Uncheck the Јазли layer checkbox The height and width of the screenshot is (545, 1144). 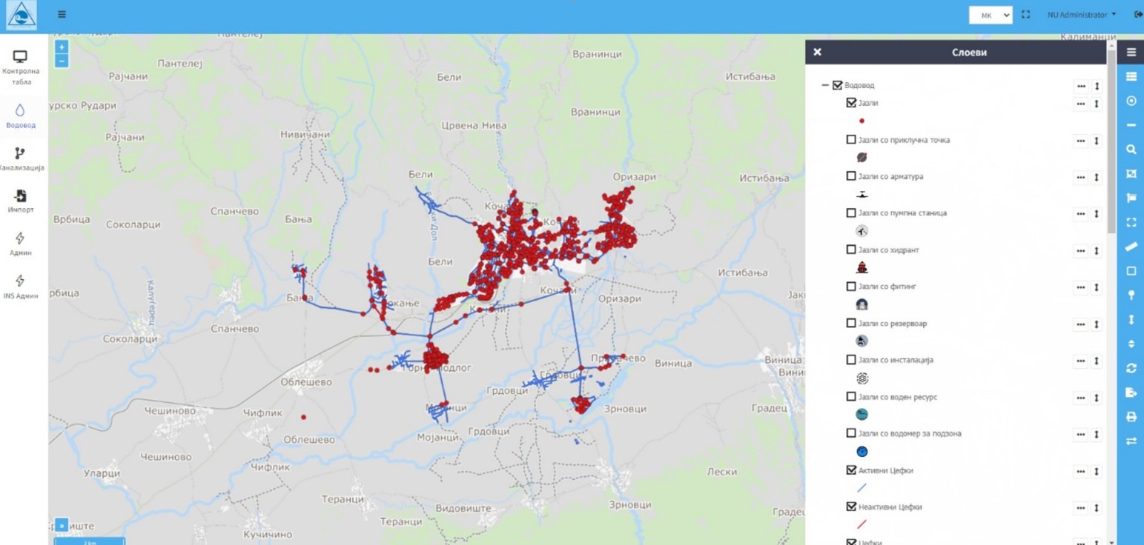pyautogui.click(x=851, y=103)
